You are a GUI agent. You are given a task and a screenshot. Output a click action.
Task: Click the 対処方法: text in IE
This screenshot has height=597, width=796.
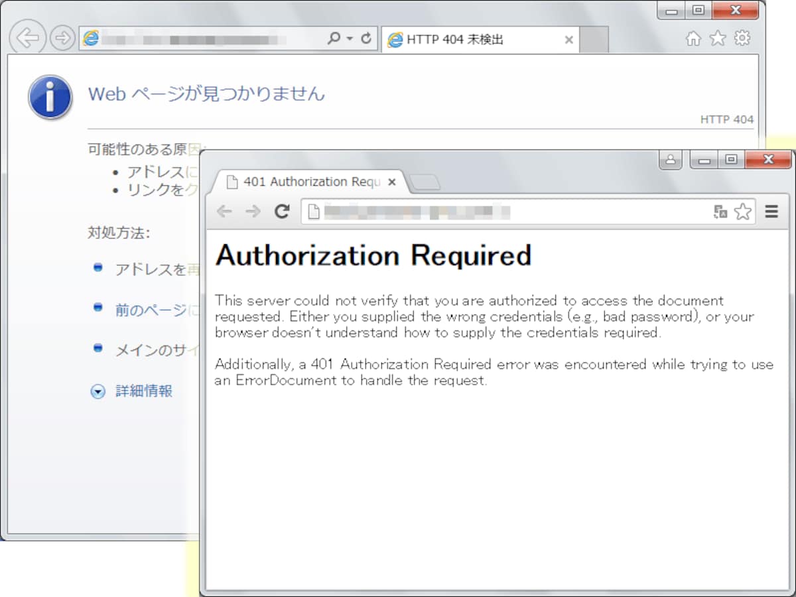[x=119, y=233]
